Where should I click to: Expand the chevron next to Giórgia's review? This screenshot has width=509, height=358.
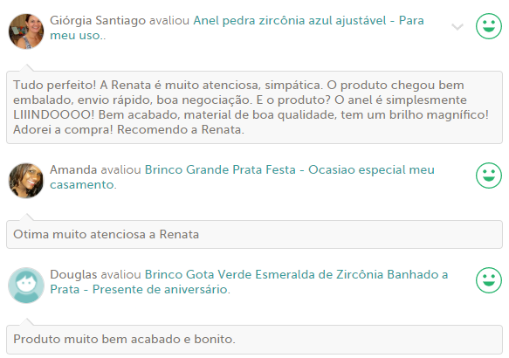click(457, 27)
